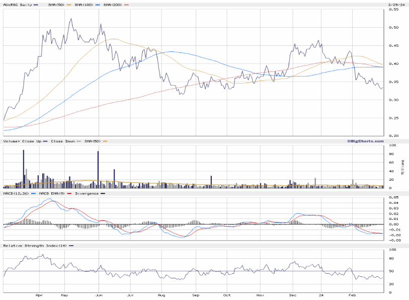Click the Dec label on time axis

(292, 296)
